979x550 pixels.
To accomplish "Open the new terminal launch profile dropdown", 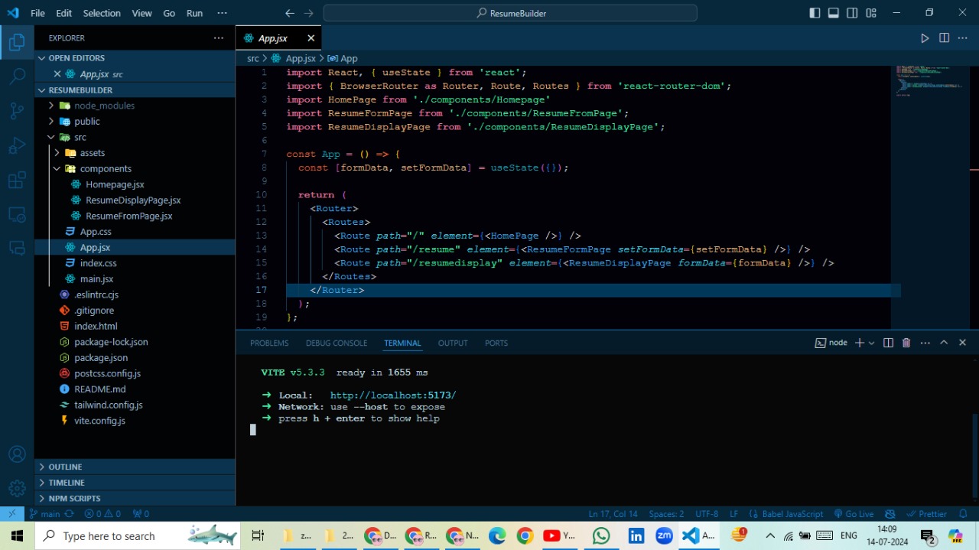I will click(872, 343).
